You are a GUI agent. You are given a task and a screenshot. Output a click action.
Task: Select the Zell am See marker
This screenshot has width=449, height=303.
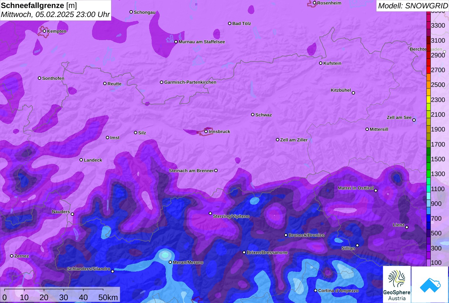(x=414, y=120)
